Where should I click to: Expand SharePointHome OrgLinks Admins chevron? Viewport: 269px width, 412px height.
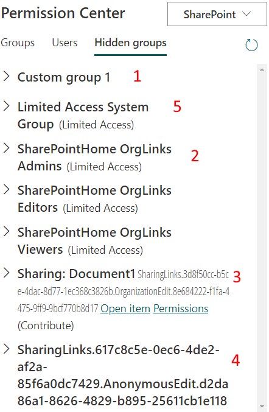tap(6, 148)
